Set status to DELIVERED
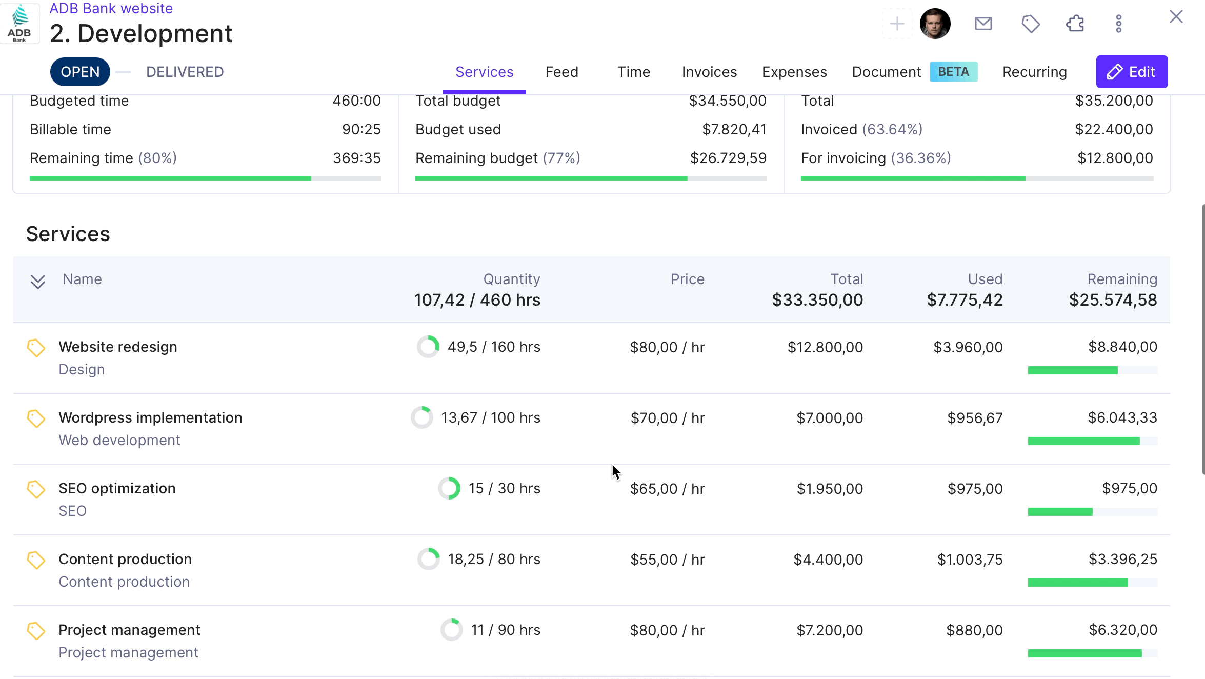 [x=185, y=72]
